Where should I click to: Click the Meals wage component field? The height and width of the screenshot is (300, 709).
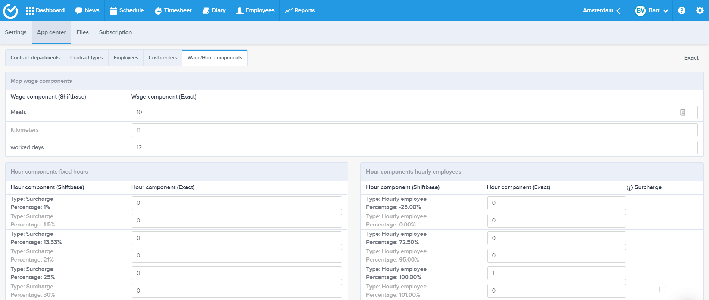[415, 112]
